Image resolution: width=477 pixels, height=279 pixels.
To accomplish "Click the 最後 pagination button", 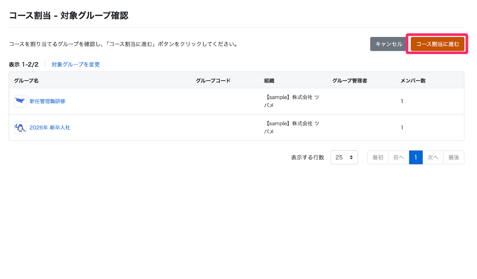I will pyautogui.click(x=454, y=157).
